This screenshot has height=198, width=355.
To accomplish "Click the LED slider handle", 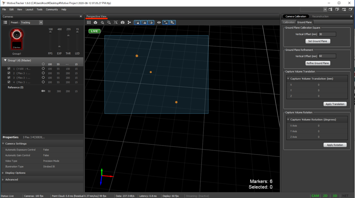I will coord(77,32).
